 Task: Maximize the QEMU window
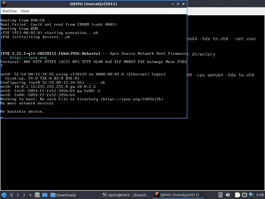point(178,4)
